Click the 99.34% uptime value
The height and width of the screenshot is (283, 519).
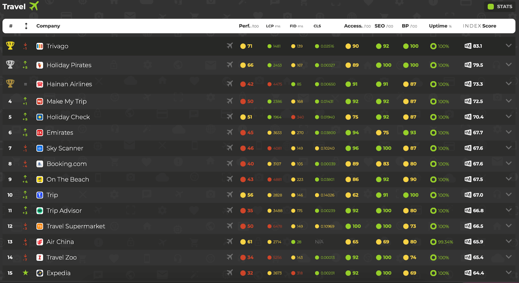coord(445,242)
